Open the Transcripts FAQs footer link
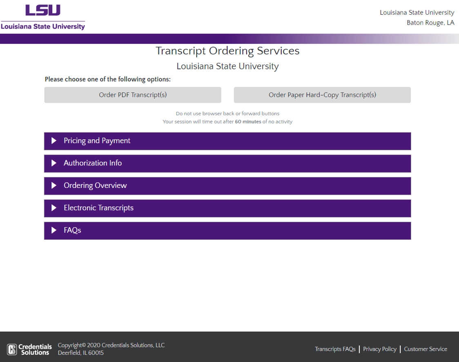 (x=335, y=349)
